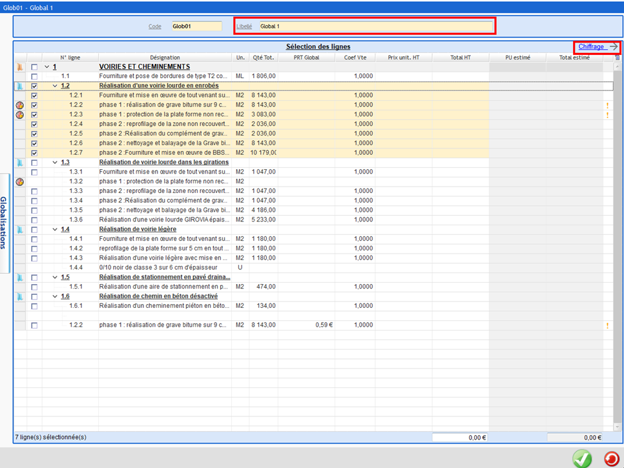Open the Globalisations side tab
Viewport: 624px width, 468px height.
point(4,223)
